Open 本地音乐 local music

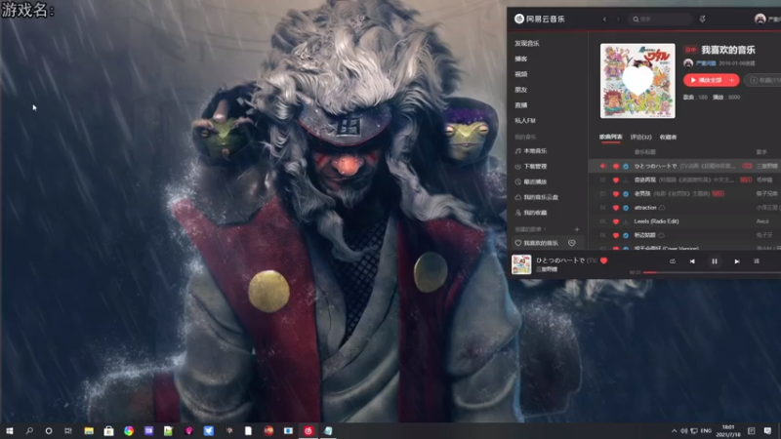coord(531,151)
